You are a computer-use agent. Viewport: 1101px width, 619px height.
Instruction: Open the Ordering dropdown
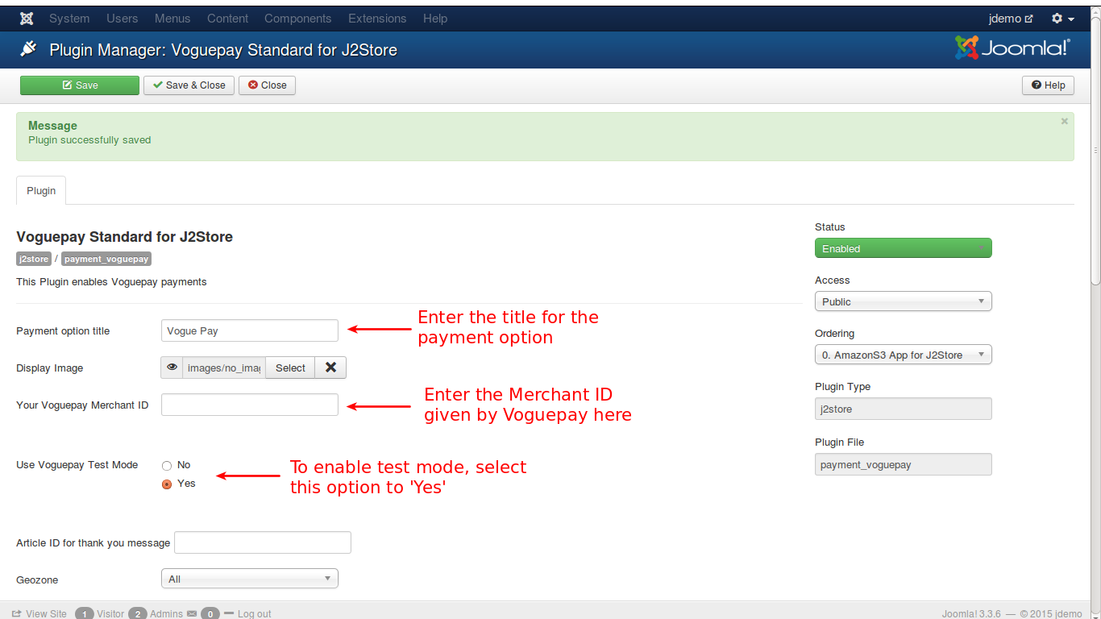pyautogui.click(x=903, y=355)
